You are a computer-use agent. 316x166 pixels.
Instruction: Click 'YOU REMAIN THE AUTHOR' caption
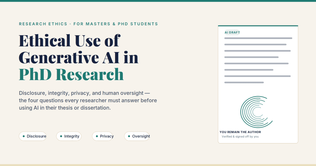pos(240,132)
